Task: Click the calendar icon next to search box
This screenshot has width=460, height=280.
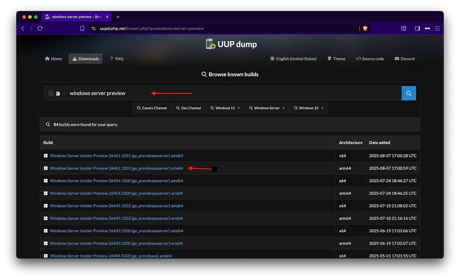Action: tap(58, 93)
